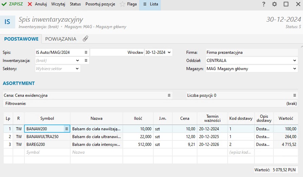Click menu icon in BANAW200 symbol cell

click(67, 129)
